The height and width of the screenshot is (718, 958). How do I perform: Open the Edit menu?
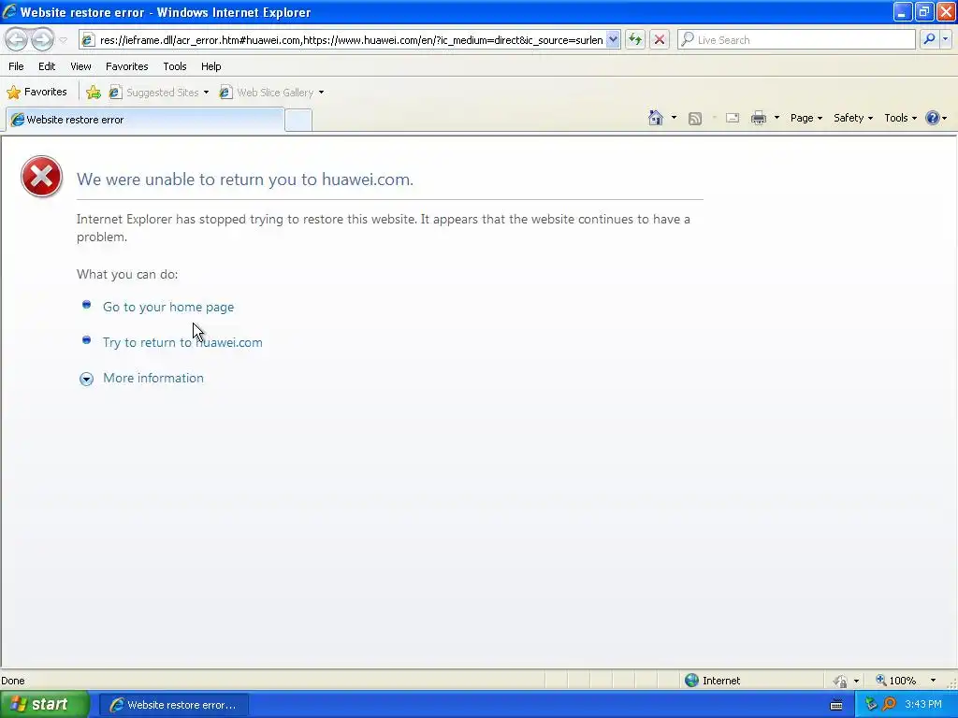point(47,66)
